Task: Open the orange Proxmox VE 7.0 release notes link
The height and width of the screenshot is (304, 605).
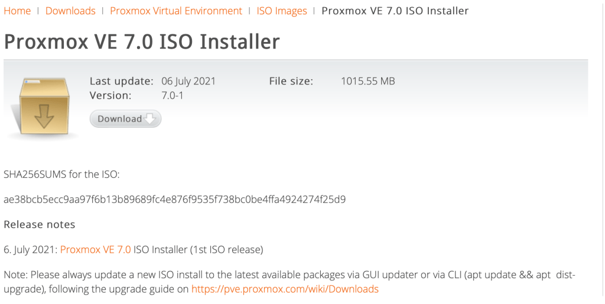Action: click(x=96, y=250)
